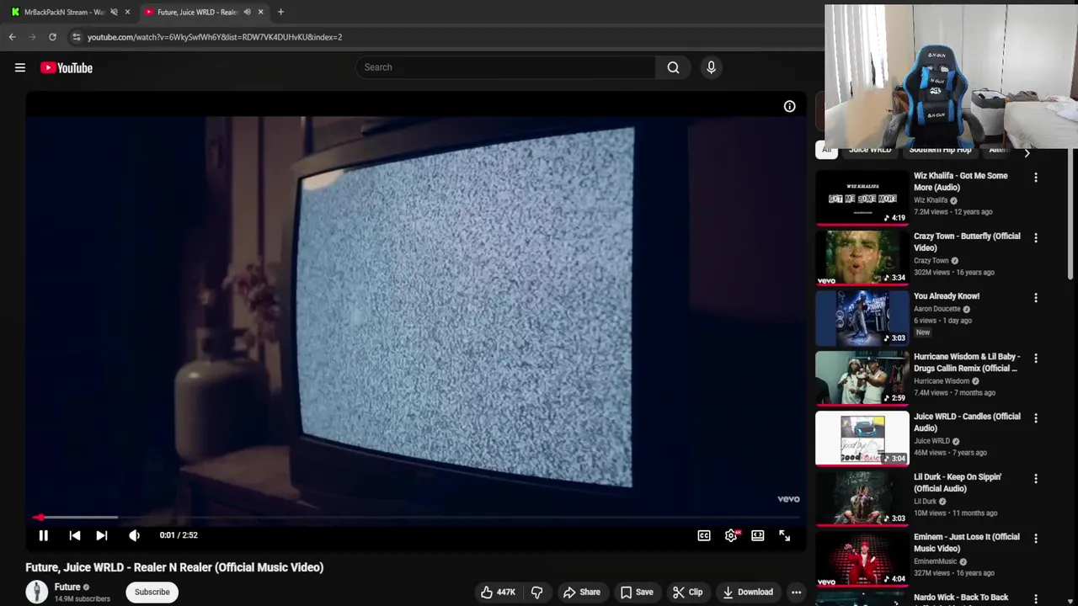Pause the video
This screenshot has width=1078, height=606.
tap(44, 535)
